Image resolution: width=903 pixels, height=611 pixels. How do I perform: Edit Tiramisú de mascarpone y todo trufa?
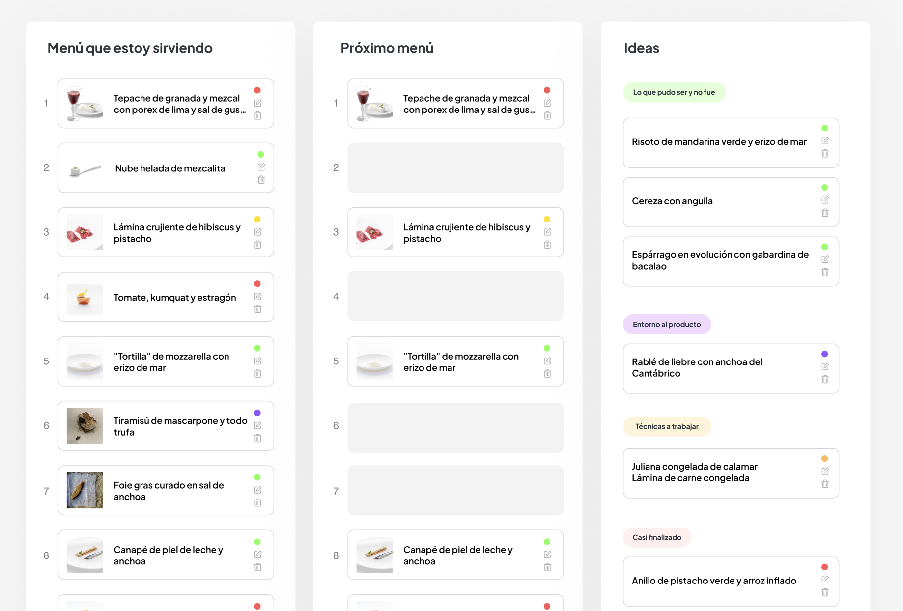click(x=258, y=425)
